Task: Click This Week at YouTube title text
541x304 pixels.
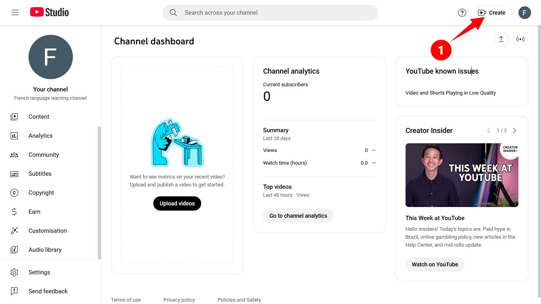Action: click(x=435, y=218)
